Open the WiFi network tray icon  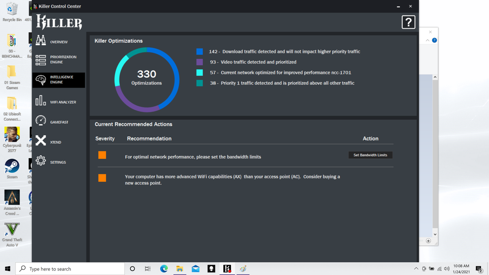439,269
